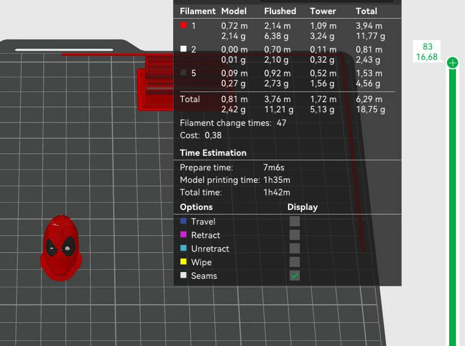Click the Total column header
This screenshot has height=346, width=465.
[366, 11]
